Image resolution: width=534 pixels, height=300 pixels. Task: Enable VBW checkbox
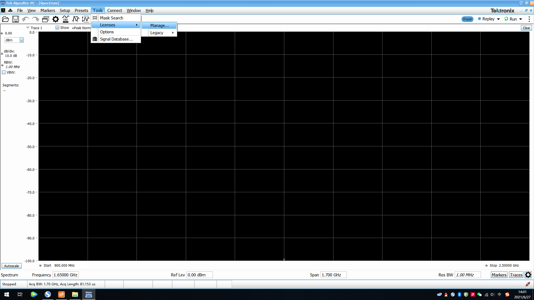coord(4,72)
